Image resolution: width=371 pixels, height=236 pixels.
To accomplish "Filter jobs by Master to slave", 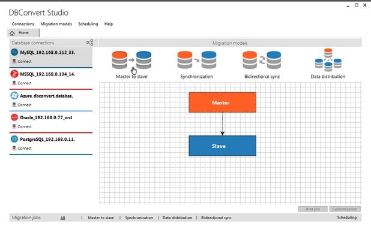I will point(101,218).
